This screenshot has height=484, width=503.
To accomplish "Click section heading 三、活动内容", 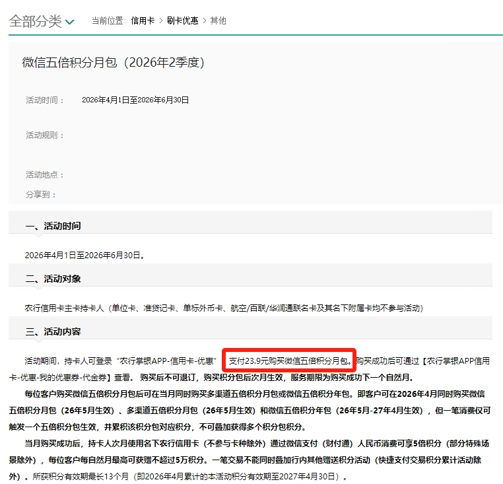I will (53, 331).
